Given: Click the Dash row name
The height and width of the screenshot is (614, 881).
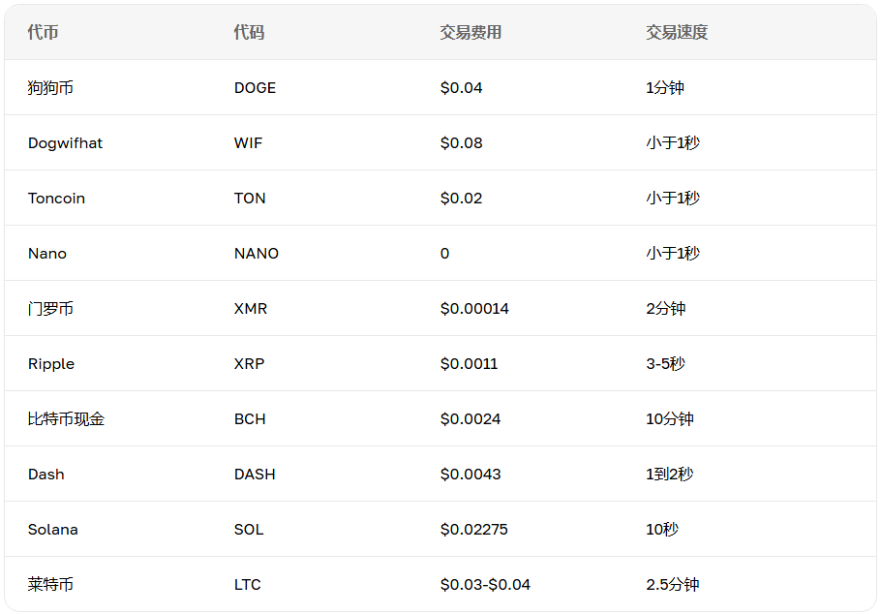Looking at the screenshot, I should tap(46, 474).
